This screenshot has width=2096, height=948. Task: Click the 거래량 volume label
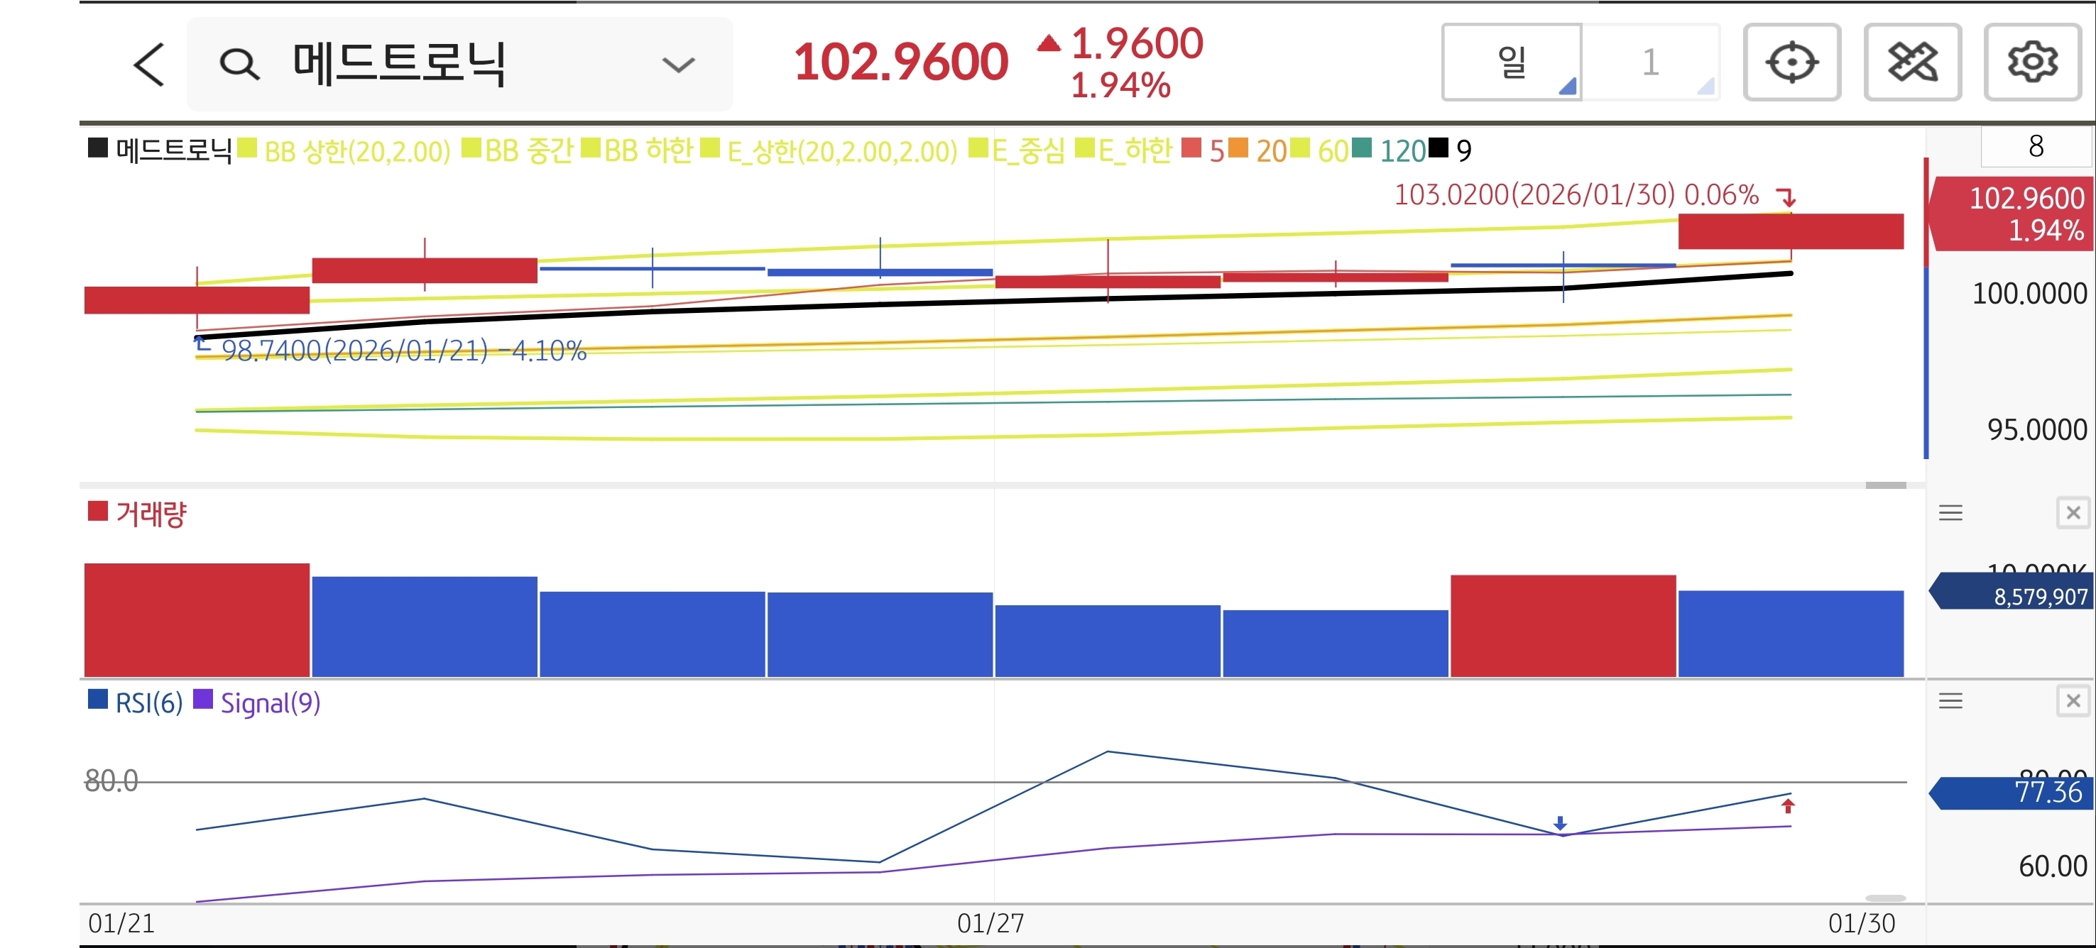click(x=151, y=514)
